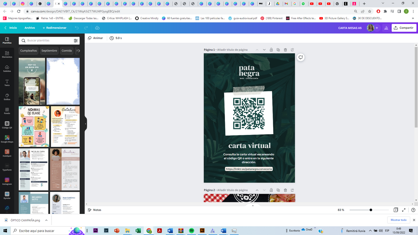The height and width of the screenshot is (235, 418).
Task: Duplicate Página 2
Action: [x=278, y=190]
